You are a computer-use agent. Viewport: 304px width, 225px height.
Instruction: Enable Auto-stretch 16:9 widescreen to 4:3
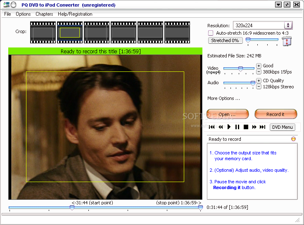(x=211, y=33)
